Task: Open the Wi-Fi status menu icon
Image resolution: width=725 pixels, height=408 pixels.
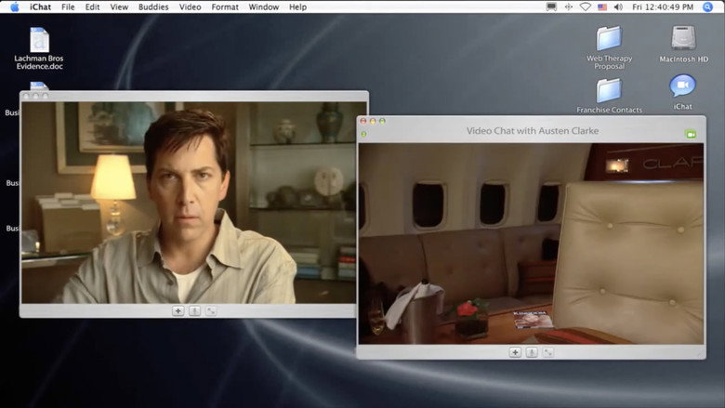Action: (x=586, y=7)
